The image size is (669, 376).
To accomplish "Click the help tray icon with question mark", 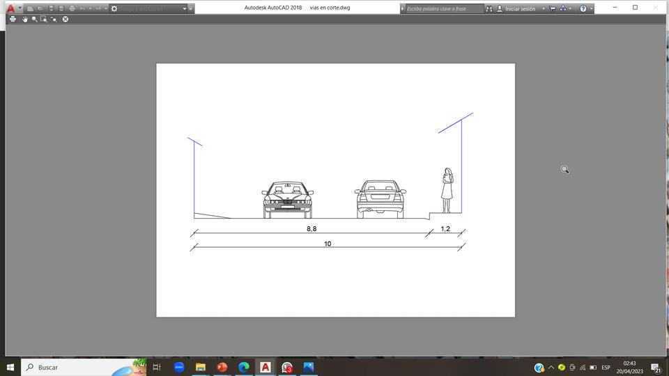I will (539, 368).
